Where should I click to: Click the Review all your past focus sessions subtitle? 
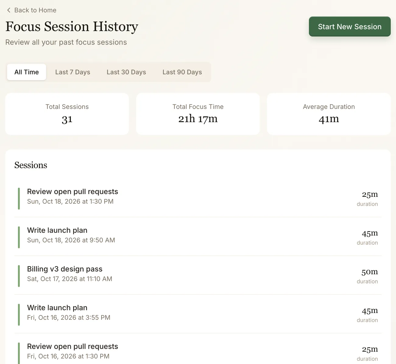pos(66,42)
